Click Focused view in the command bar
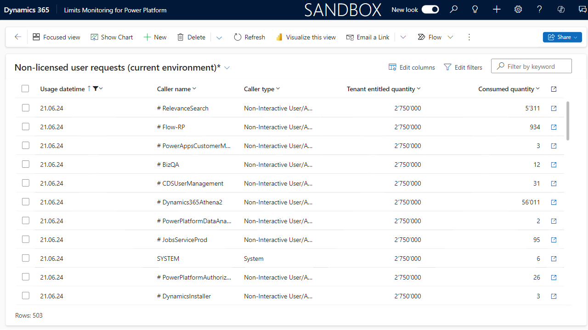 tap(57, 37)
